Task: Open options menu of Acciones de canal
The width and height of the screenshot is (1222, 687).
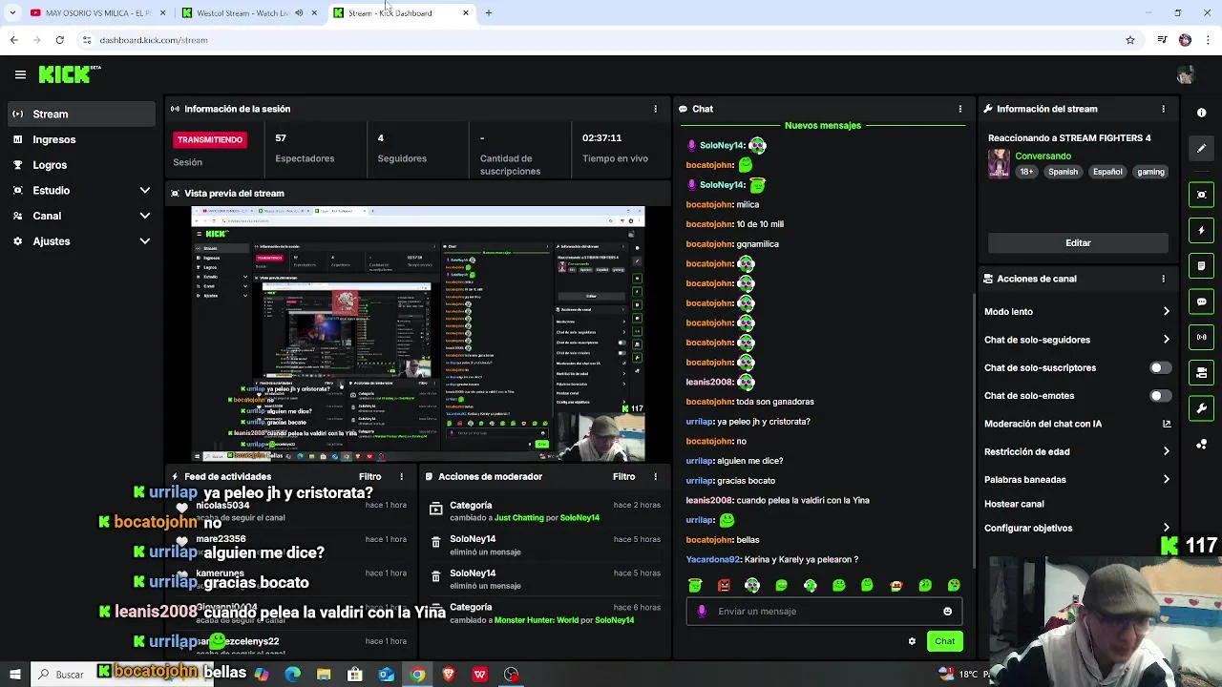Action: tap(1163, 279)
